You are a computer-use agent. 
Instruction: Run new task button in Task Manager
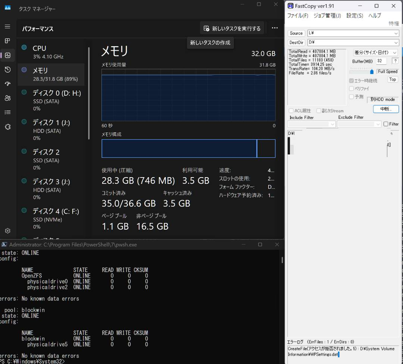pos(232,28)
